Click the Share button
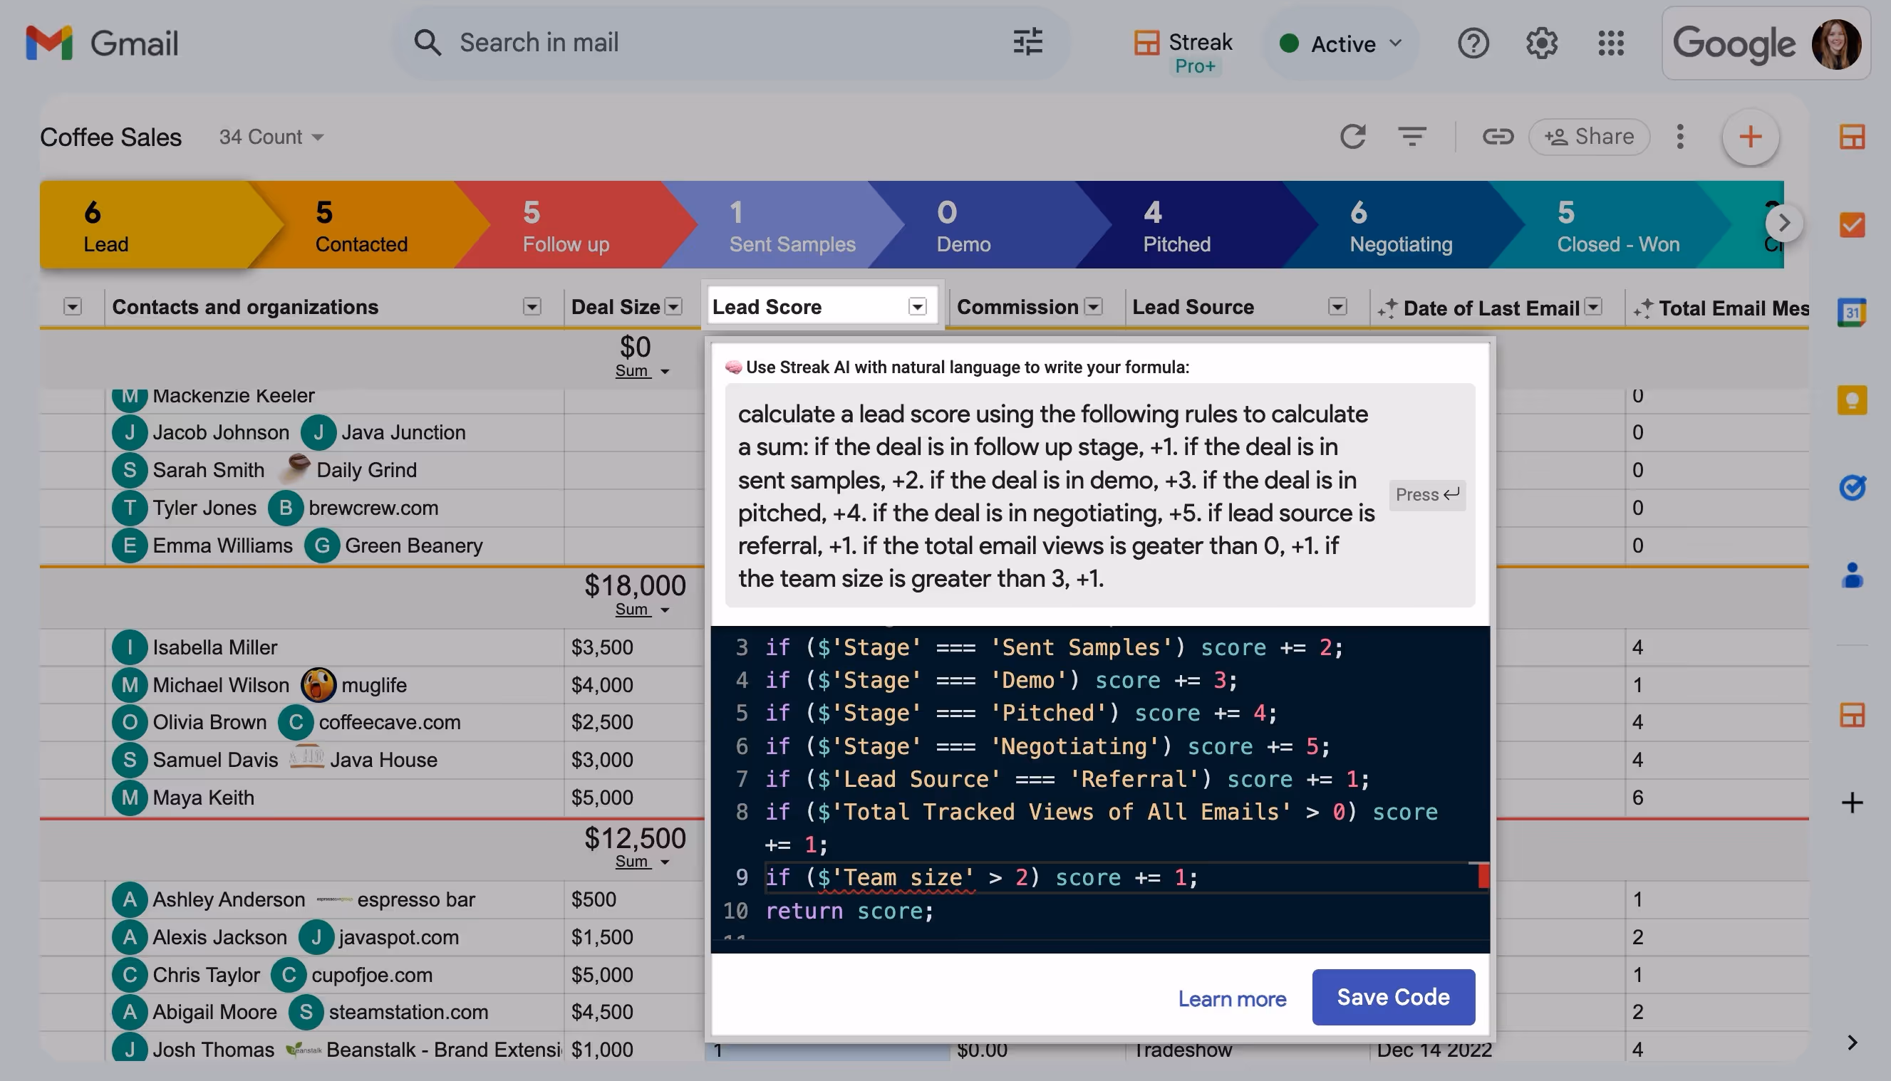The image size is (1891, 1081). click(x=1590, y=137)
